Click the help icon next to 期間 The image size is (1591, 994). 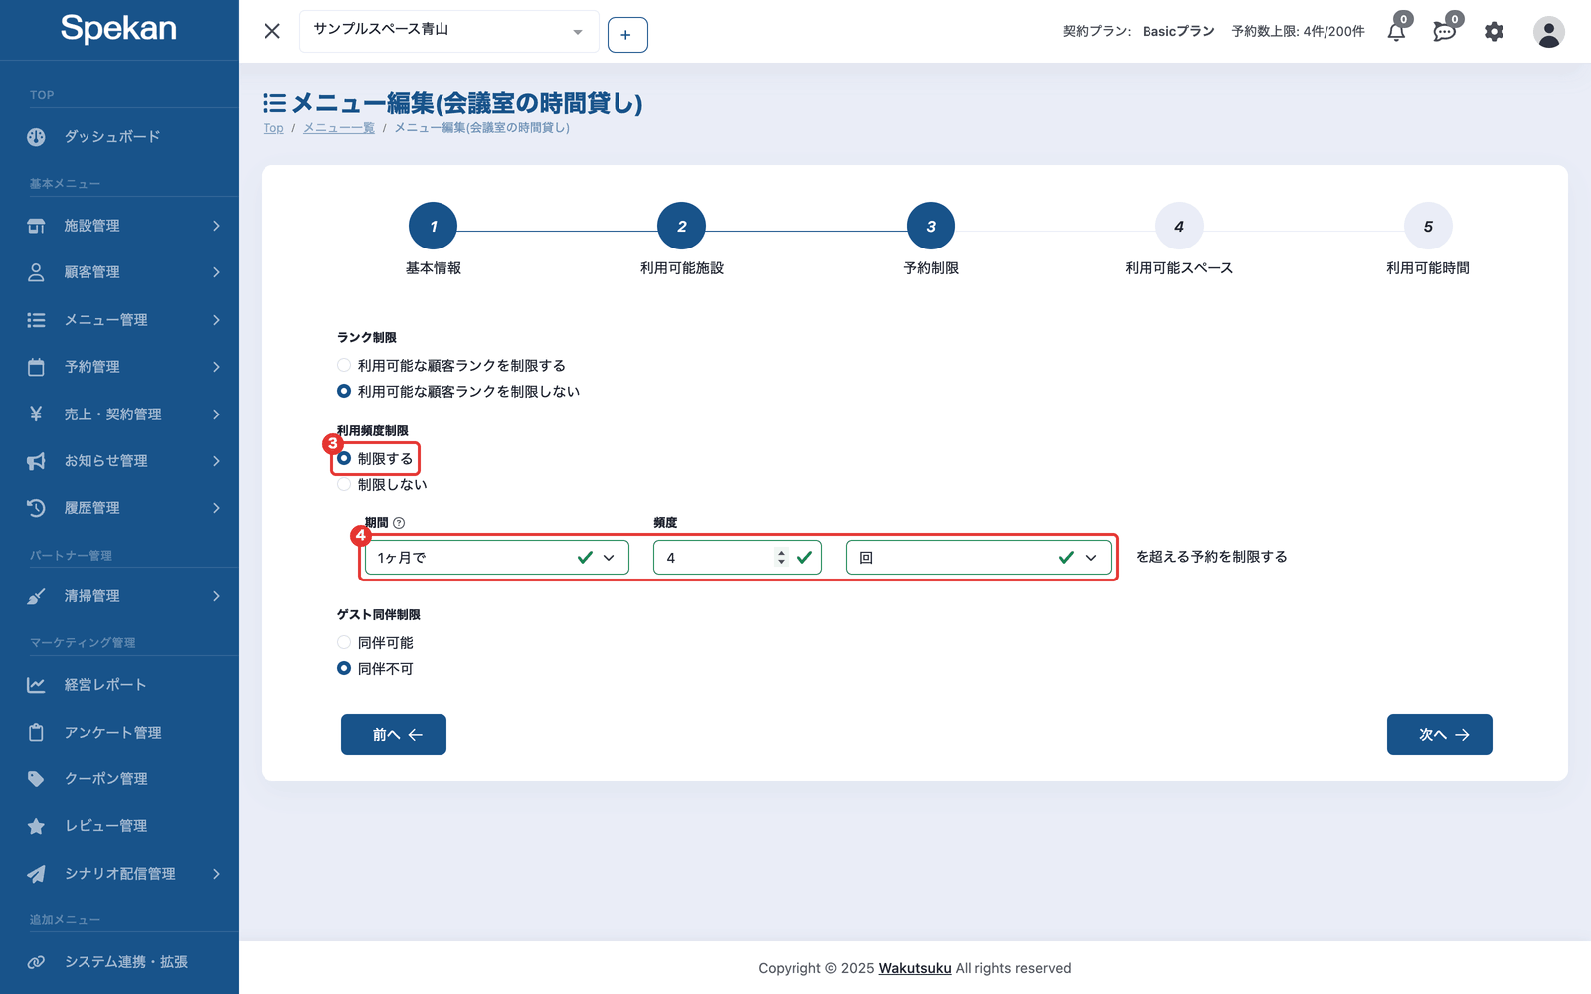399,523
